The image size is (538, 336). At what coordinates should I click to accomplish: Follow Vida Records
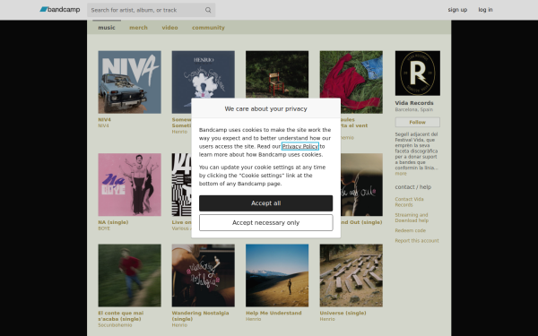click(418, 122)
